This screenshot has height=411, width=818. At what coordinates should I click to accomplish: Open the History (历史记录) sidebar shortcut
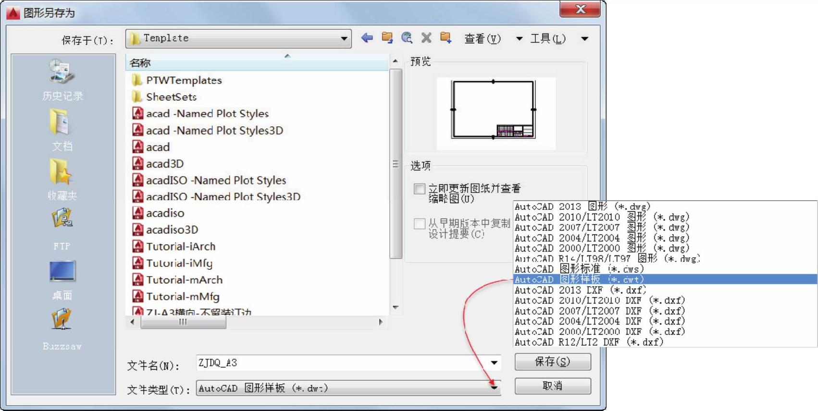[62, 80]
